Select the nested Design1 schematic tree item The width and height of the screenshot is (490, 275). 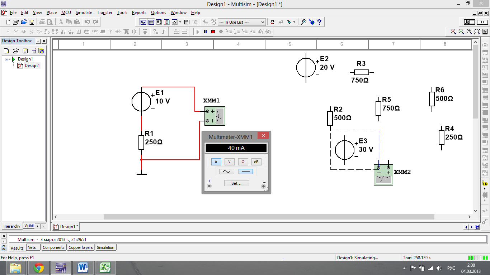[x=32, y=66]
